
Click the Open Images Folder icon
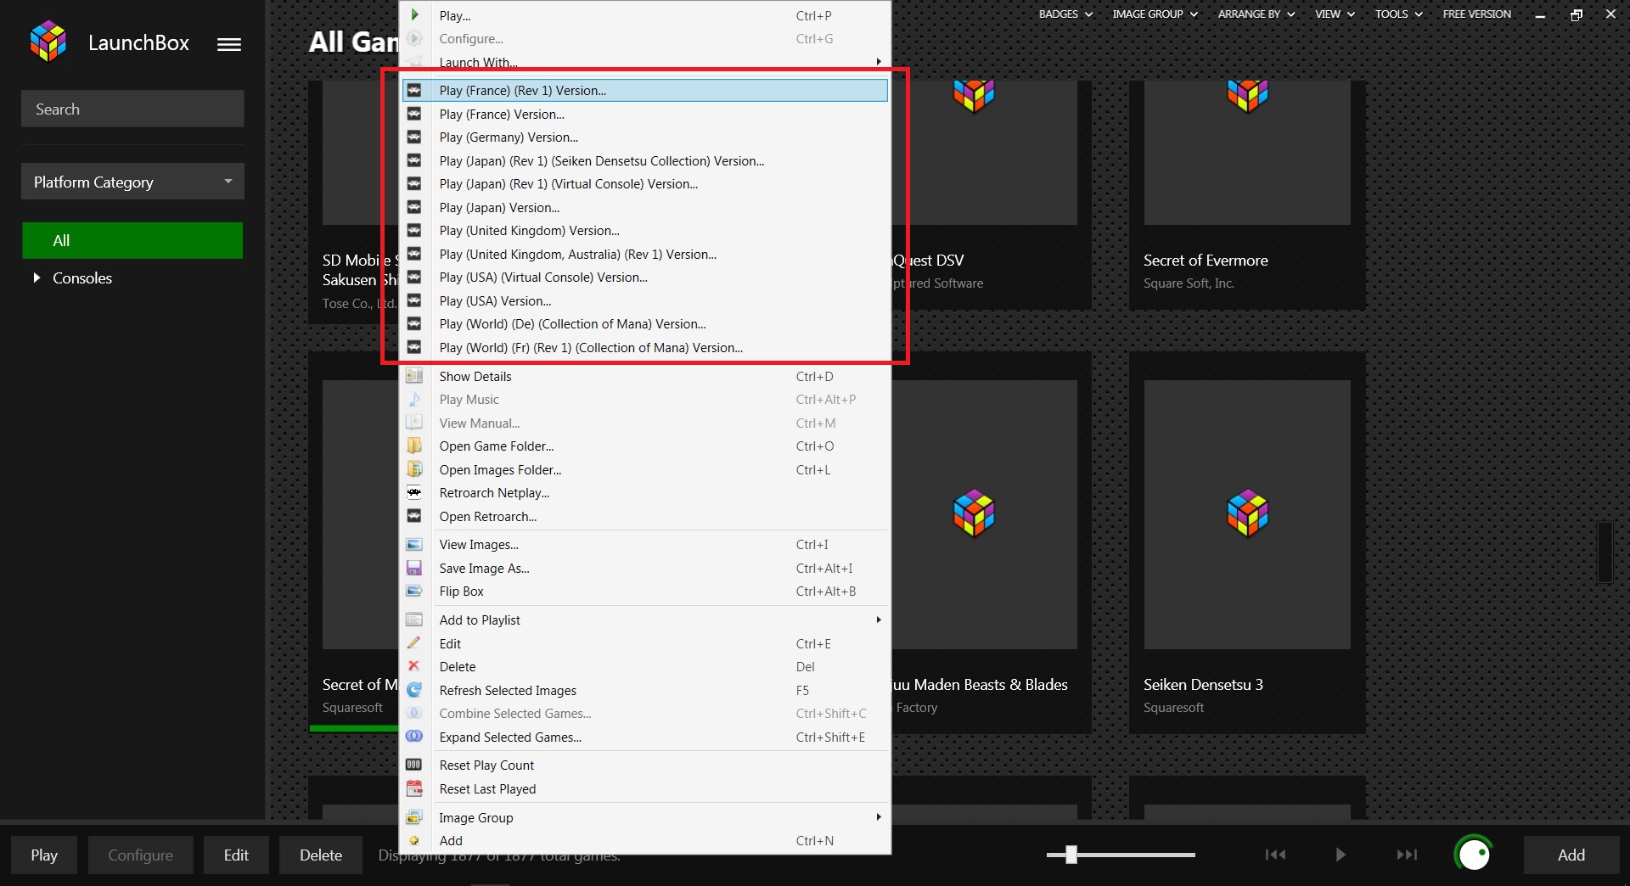(x=414, y=469)
